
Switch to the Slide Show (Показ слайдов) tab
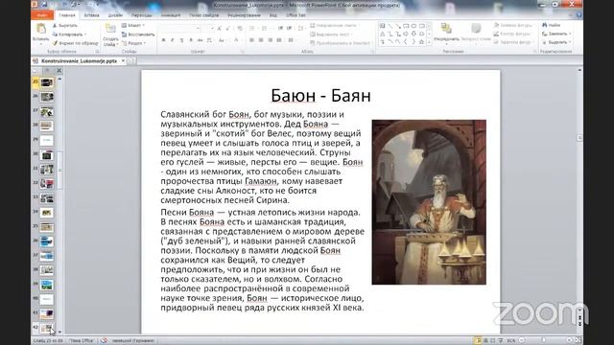(204, 15)
